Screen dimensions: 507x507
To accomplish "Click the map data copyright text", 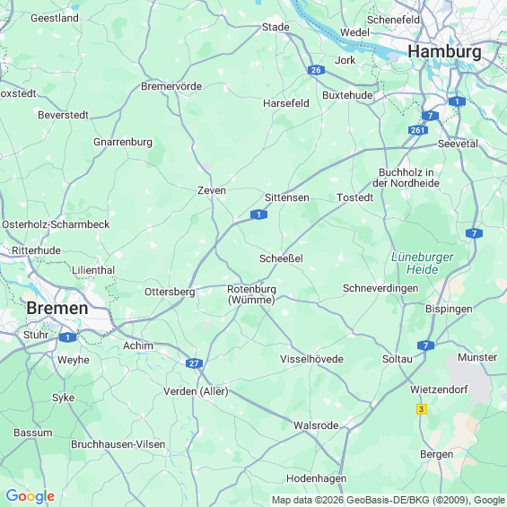I will [x=389, y=500].
